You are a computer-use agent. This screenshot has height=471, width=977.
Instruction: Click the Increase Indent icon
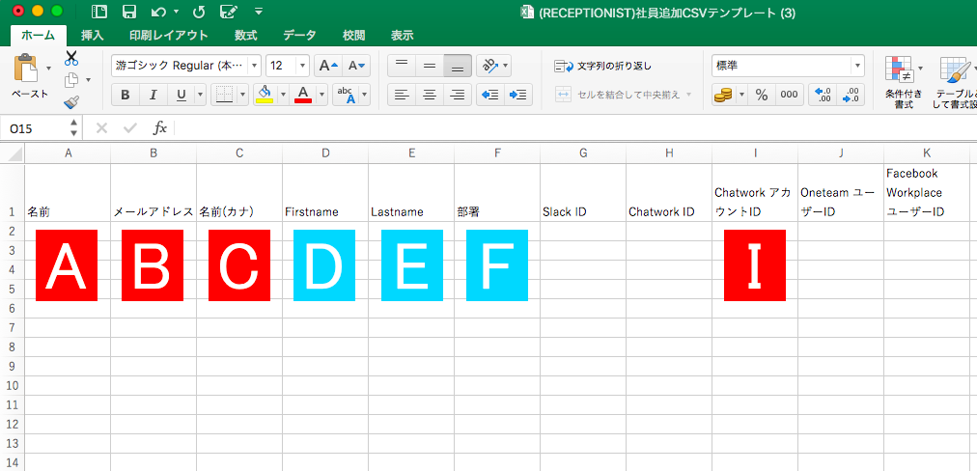click(x=518, y=95)
